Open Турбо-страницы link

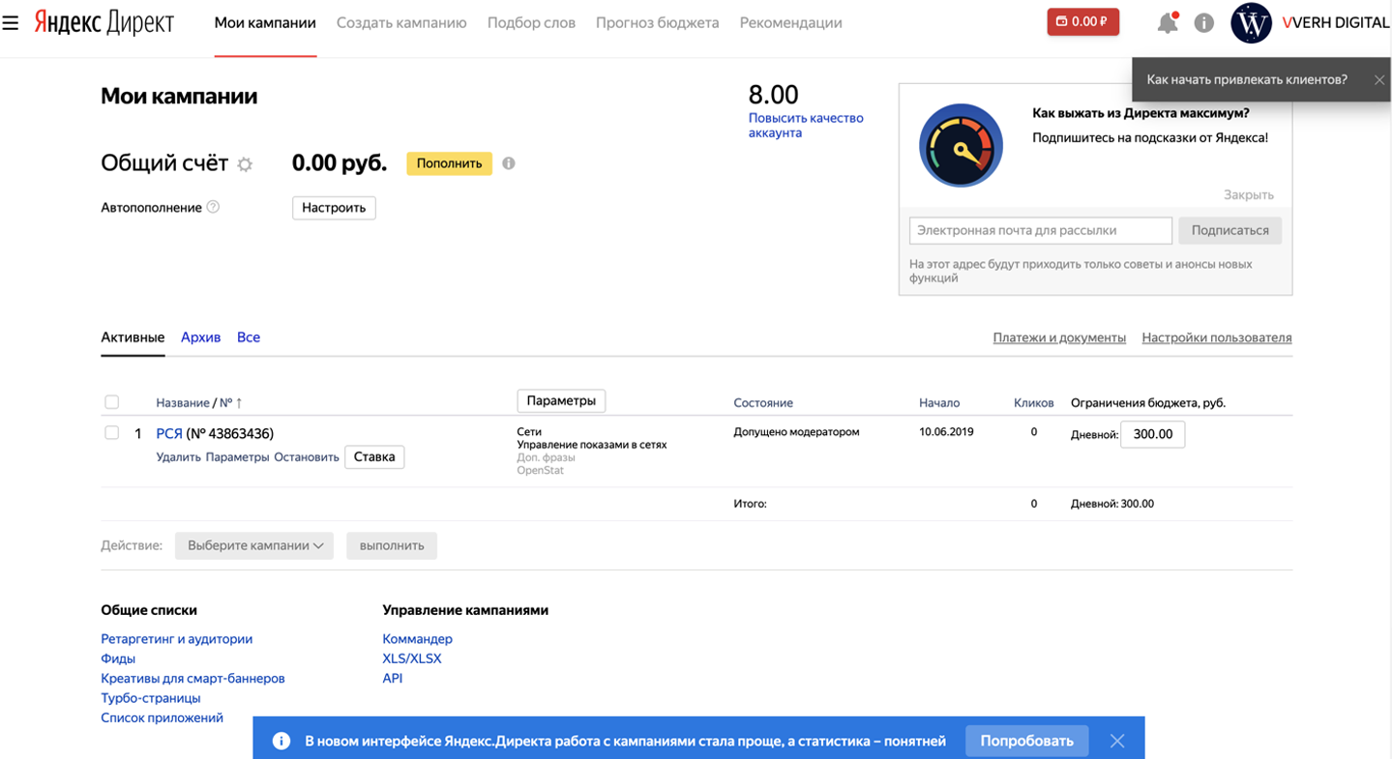(x=151, y=698)
